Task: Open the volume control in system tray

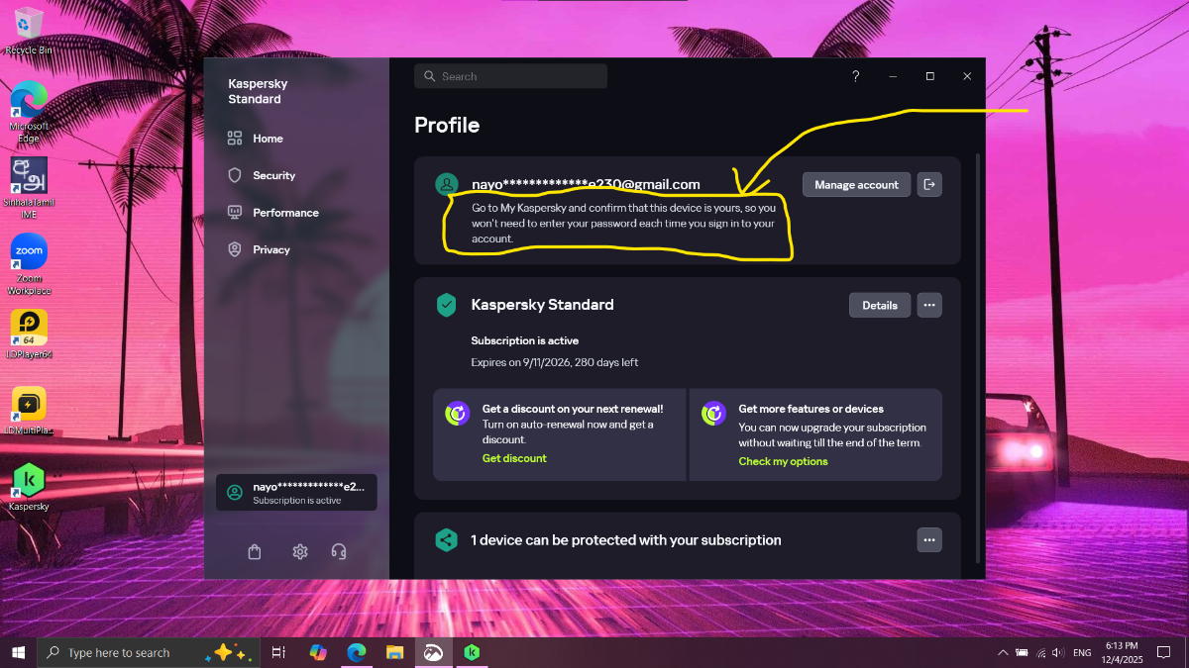Action: [1057, 653]
